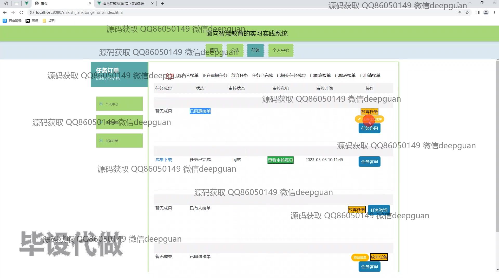This screenshot has height=278, width=499.
Task: Click the snowflake icon beside 个人中心 in sidebar
Action: coord(101,104)
